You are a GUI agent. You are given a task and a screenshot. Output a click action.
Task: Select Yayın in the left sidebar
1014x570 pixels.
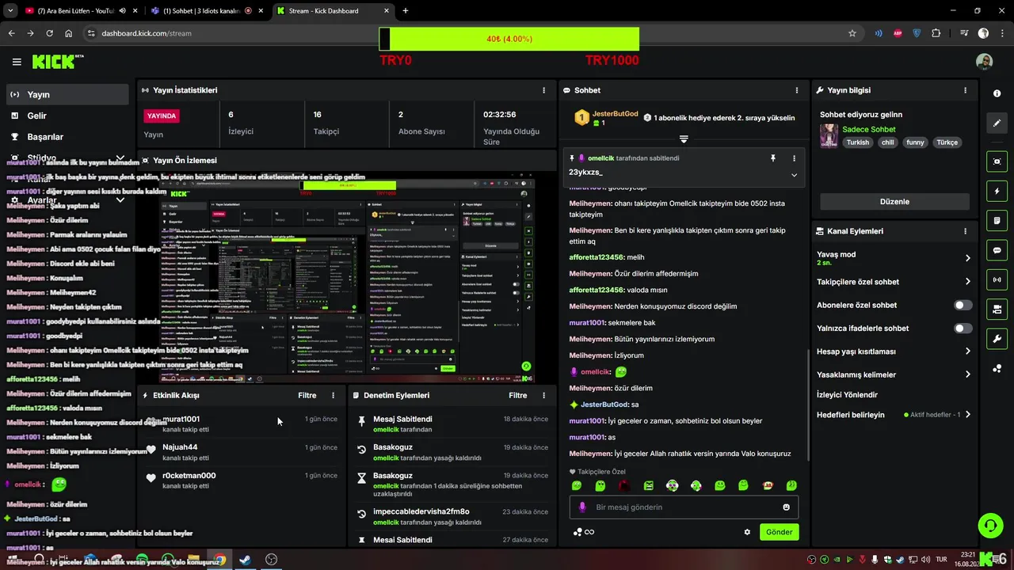coord(67,94)
